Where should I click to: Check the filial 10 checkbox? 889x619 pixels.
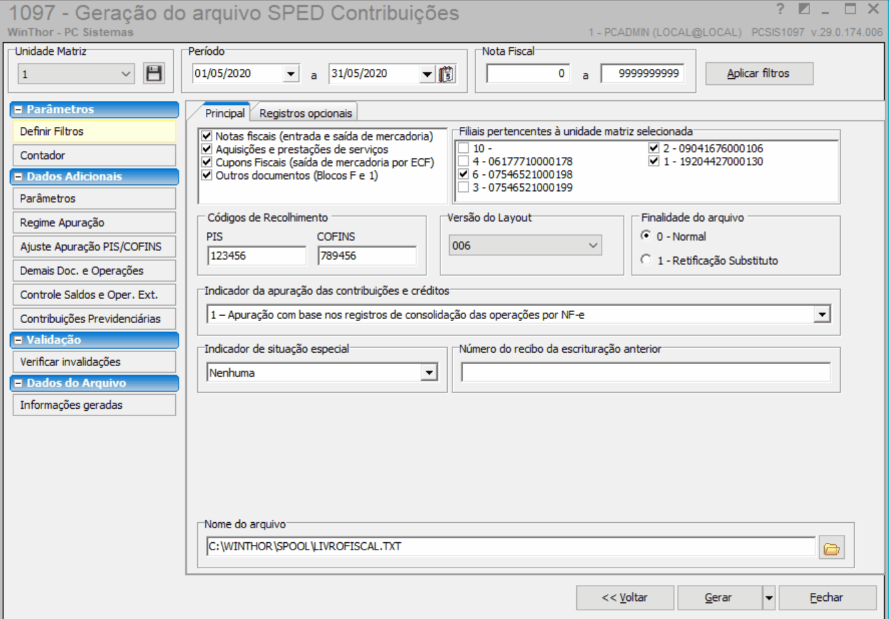pyautogui.click(x=463, y=148)
